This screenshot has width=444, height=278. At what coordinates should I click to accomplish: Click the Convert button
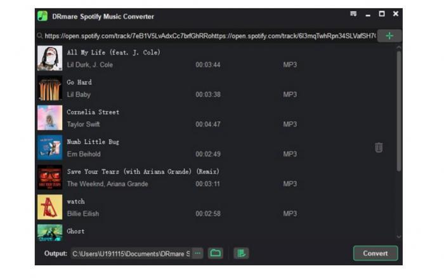point(375,253)
